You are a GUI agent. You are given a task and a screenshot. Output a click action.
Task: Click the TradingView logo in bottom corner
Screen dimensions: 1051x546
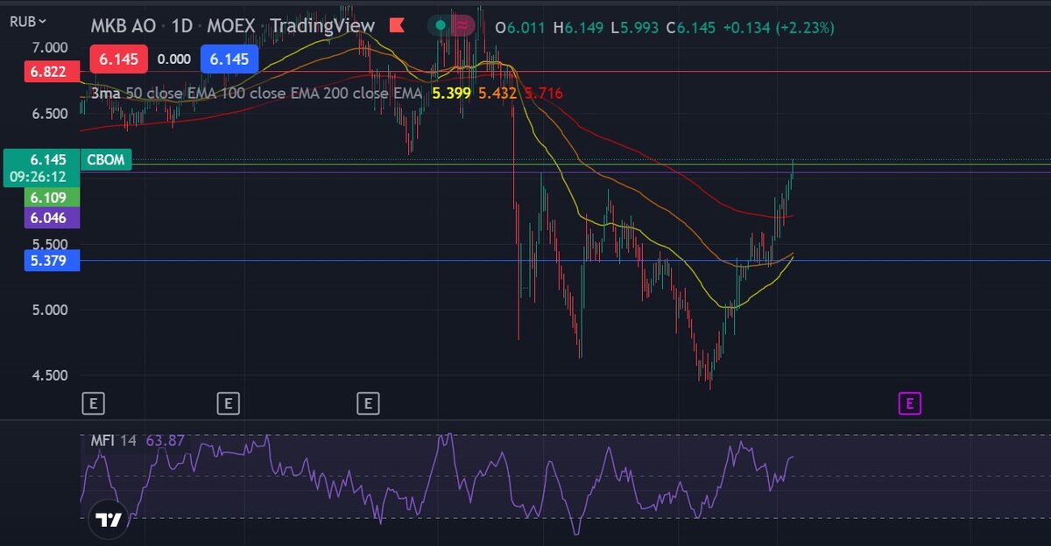(x=109, y=520)
